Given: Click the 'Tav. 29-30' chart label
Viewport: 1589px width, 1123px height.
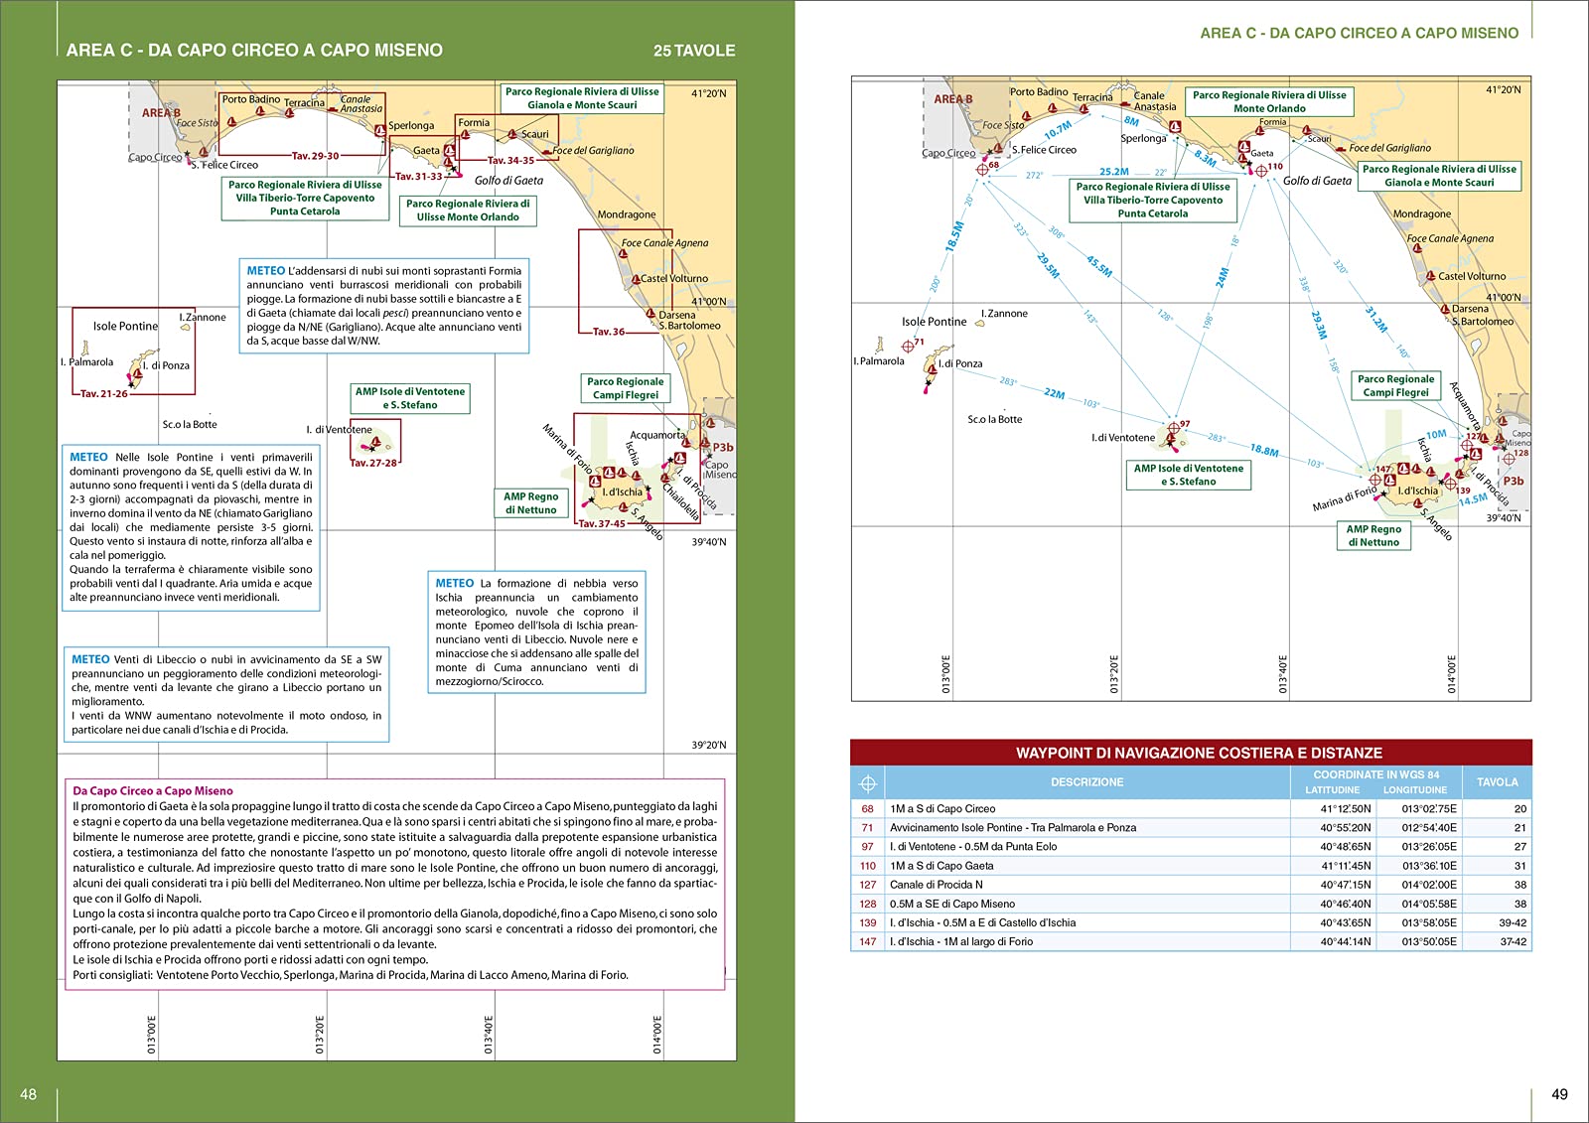Looking at the screenshot, I should point(315,156).
